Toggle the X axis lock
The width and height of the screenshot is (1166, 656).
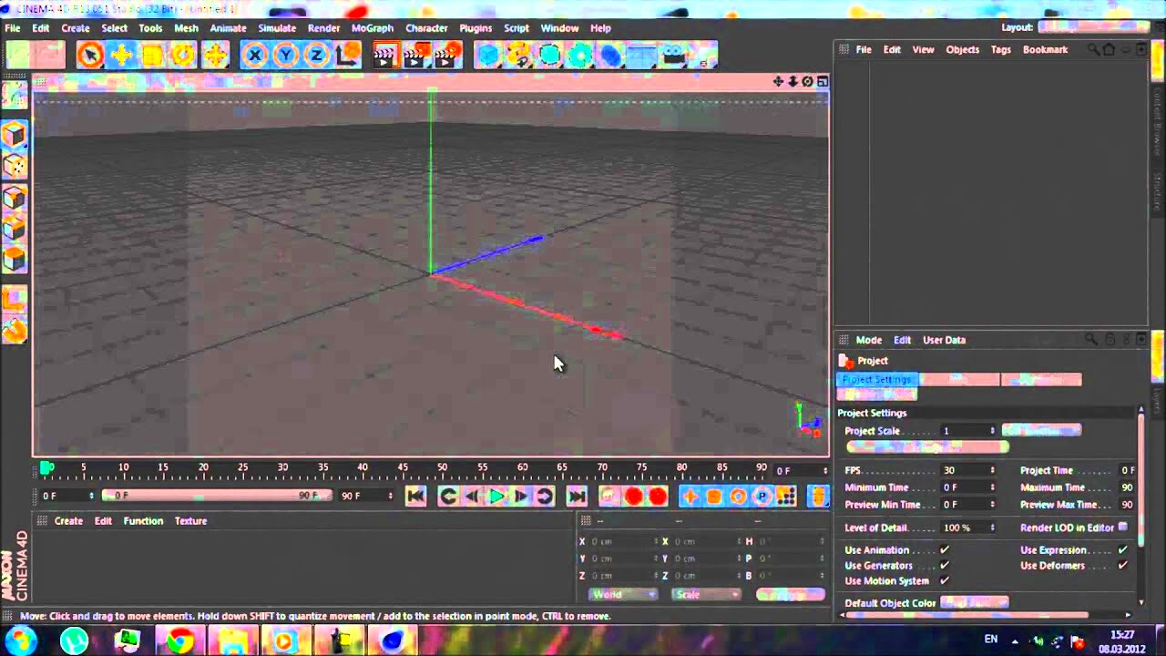pos(255,56)
